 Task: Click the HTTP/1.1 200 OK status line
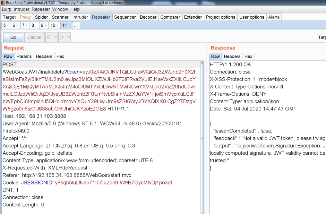coord(230,64)
